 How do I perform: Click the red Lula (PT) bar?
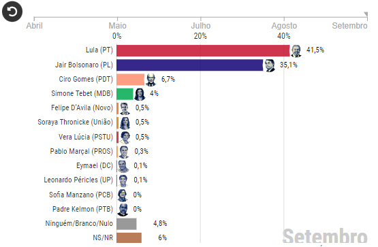[x=203, y=50]
